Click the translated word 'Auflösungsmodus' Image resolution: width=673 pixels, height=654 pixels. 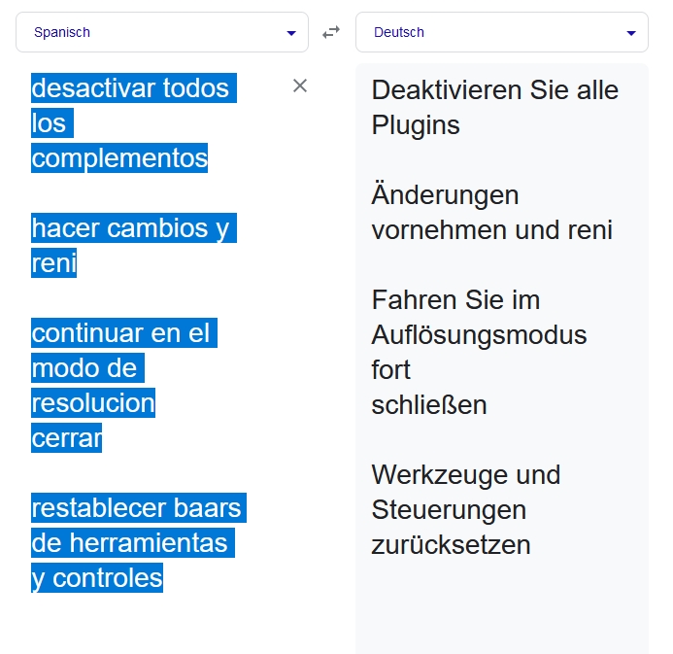click(479, 335)
